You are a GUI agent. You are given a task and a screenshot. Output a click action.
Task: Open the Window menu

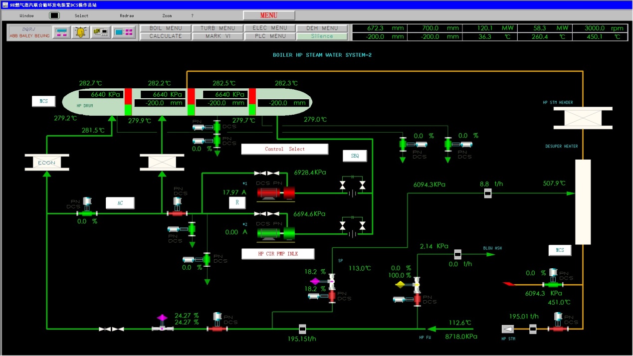(26, 15)
